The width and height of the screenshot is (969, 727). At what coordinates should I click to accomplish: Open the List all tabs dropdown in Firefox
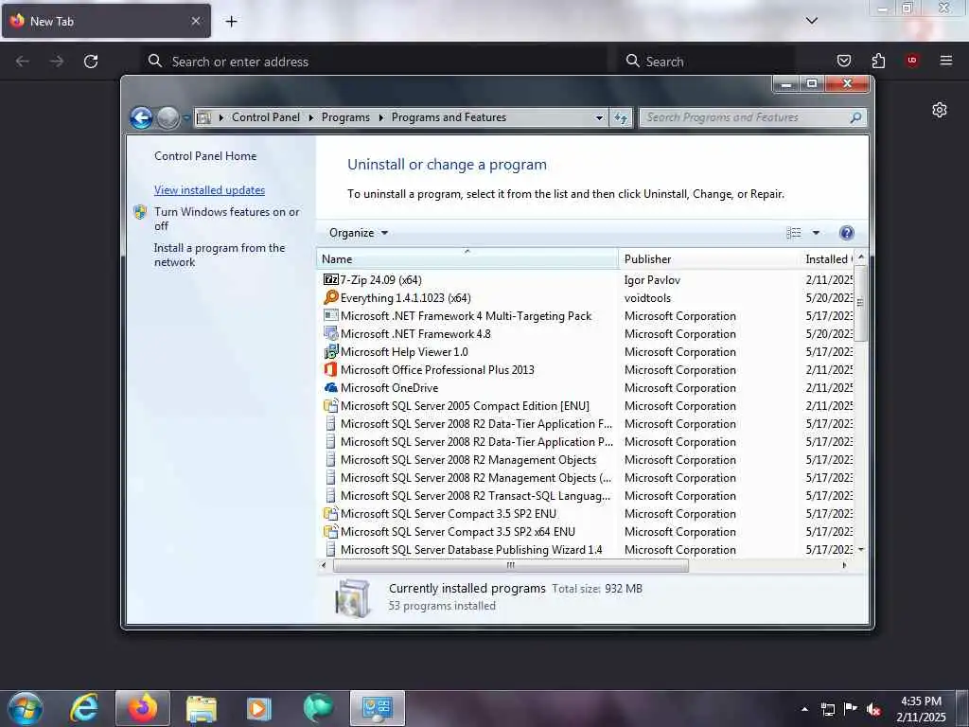pyautogui.click(x=811, y=21)
